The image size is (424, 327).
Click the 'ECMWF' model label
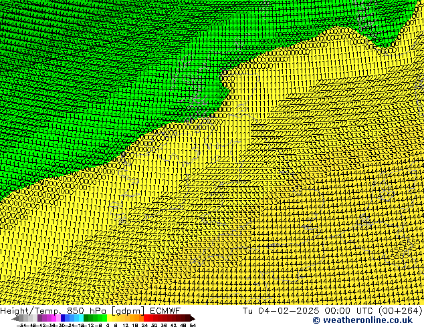coord(165,311)
